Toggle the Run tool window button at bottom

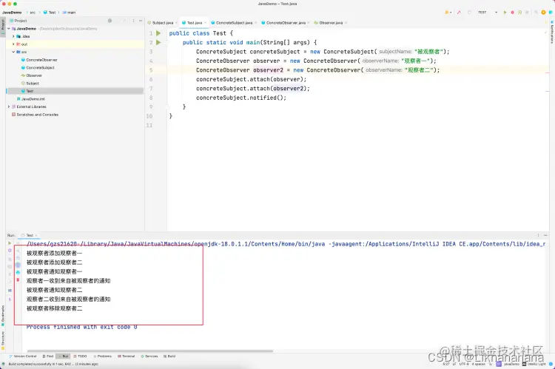64,356
